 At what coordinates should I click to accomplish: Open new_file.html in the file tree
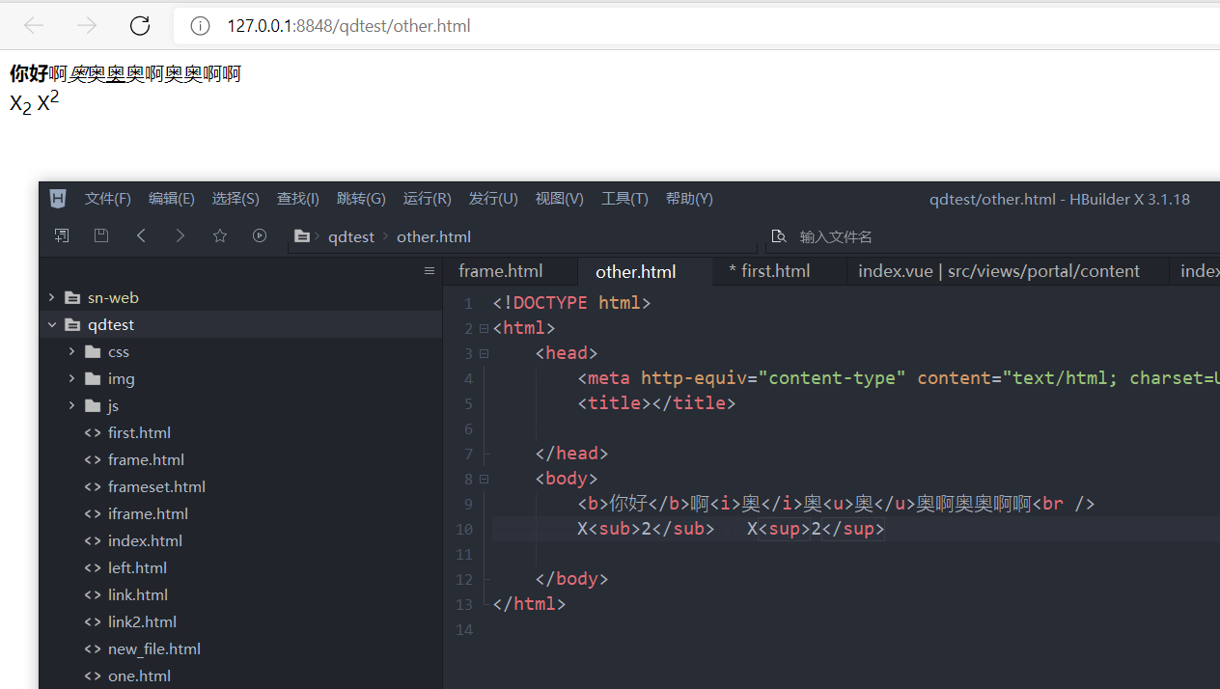coord(154,648)
